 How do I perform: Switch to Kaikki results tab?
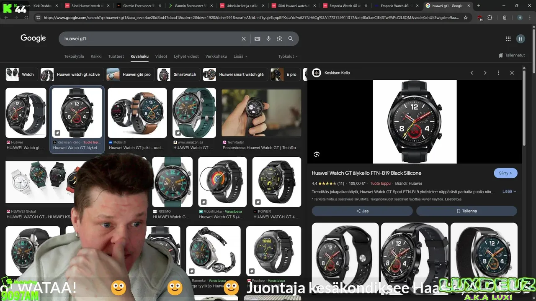click(x=96, y=56)
